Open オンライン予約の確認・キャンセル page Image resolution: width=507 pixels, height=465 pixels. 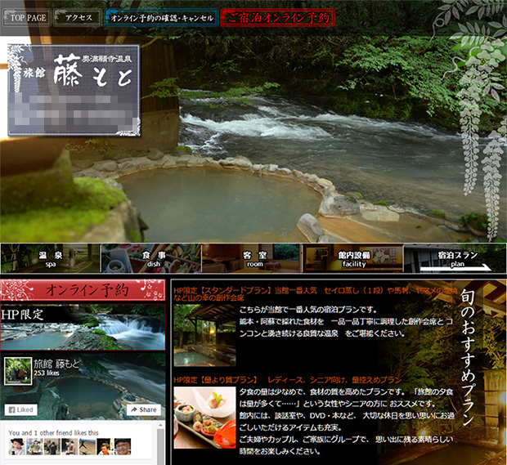click(x=161, y=17)
